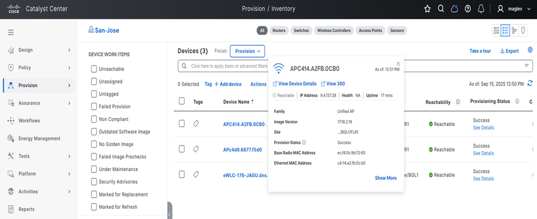Viewport: 537px width, 219px height.
Task: Click Reachability info icon
Action: [458, 102]
